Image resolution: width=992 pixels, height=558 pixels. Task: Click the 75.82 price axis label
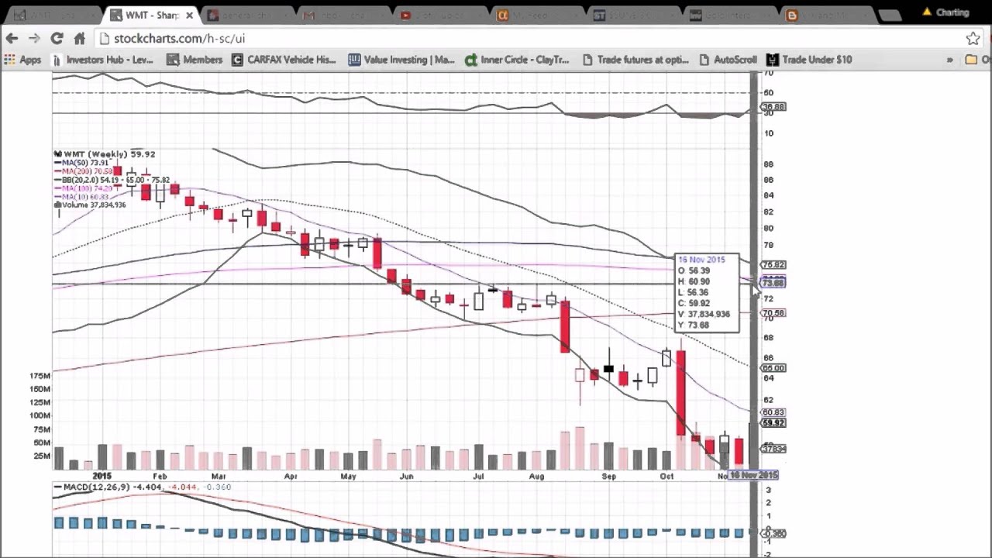[x=774, y=265]
